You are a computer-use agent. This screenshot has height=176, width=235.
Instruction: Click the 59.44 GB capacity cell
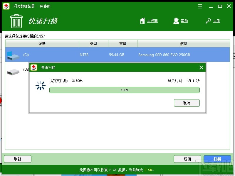tap(117, 55)
